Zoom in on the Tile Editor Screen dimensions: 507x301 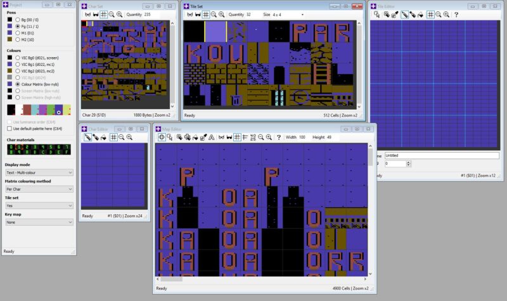click(447, 15)
